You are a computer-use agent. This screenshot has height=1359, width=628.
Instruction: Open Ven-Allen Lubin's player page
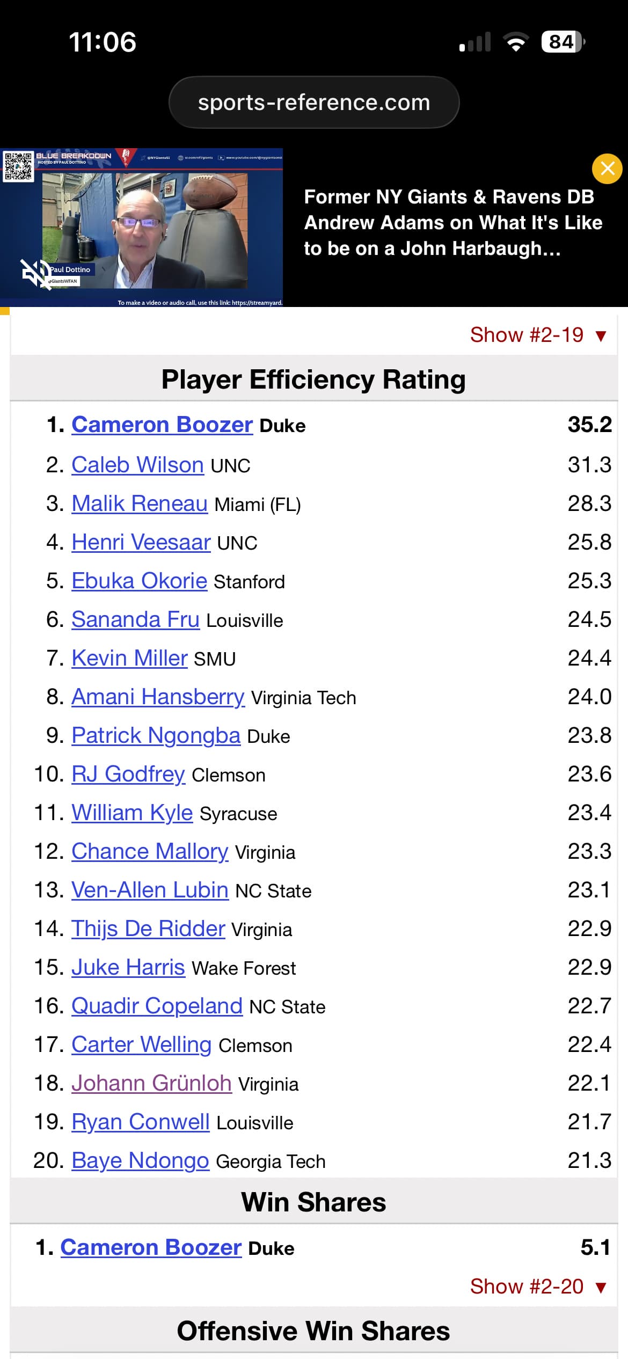(x=150, y=890)
